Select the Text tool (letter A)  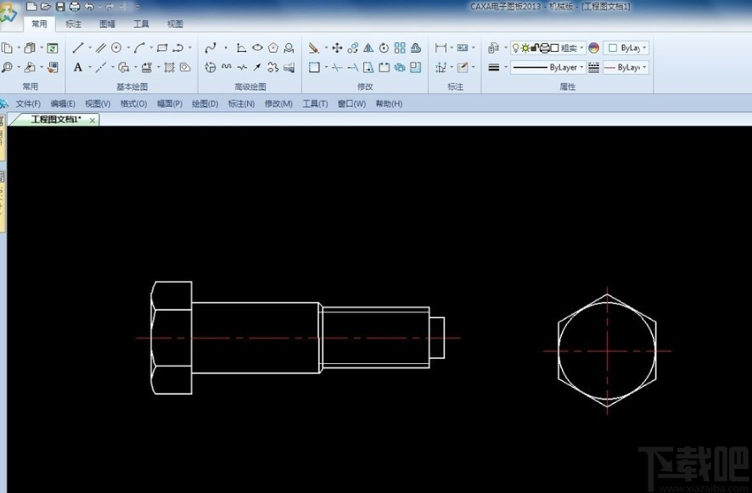click(78, 67)
